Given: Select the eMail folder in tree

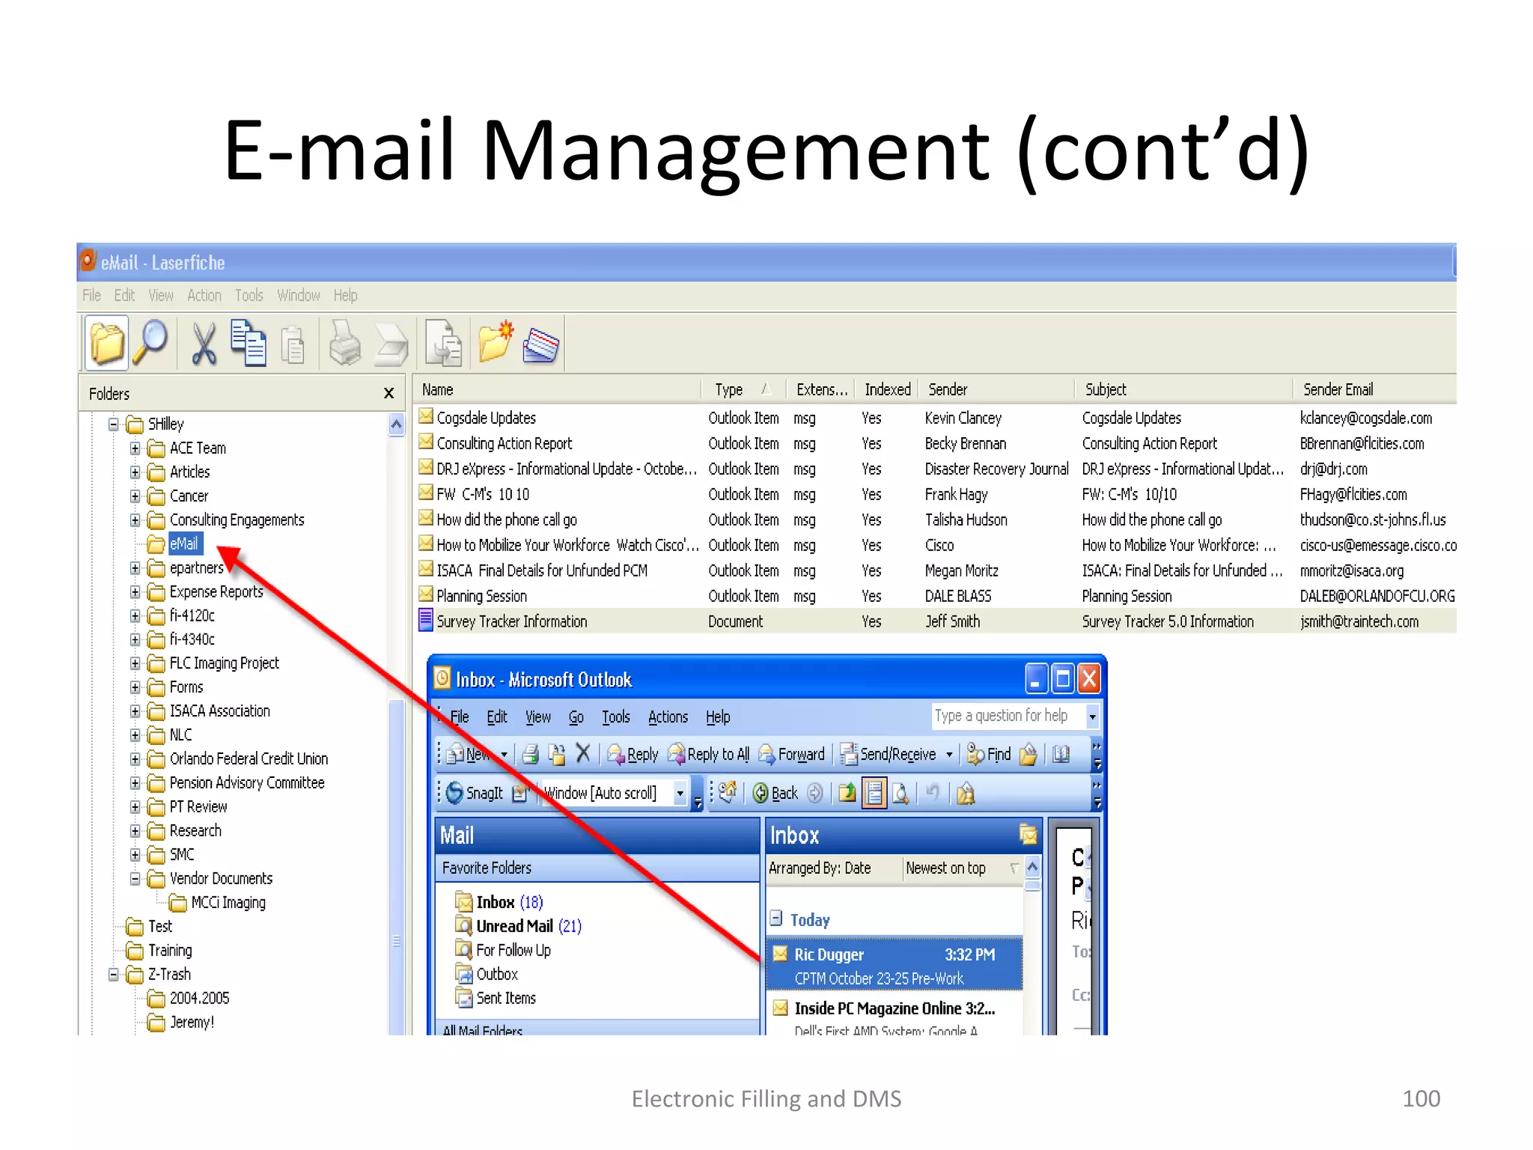Looking at the screenshot, I should (x=183, y=544).
